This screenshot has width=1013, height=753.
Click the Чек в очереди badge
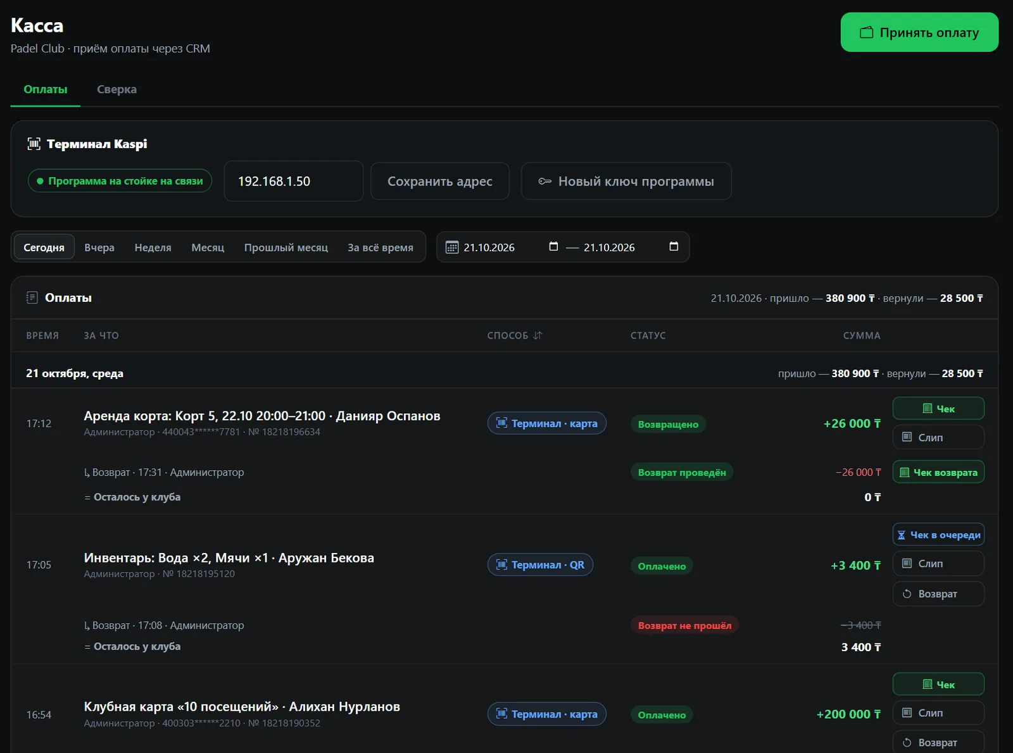(x=938, y=535)
